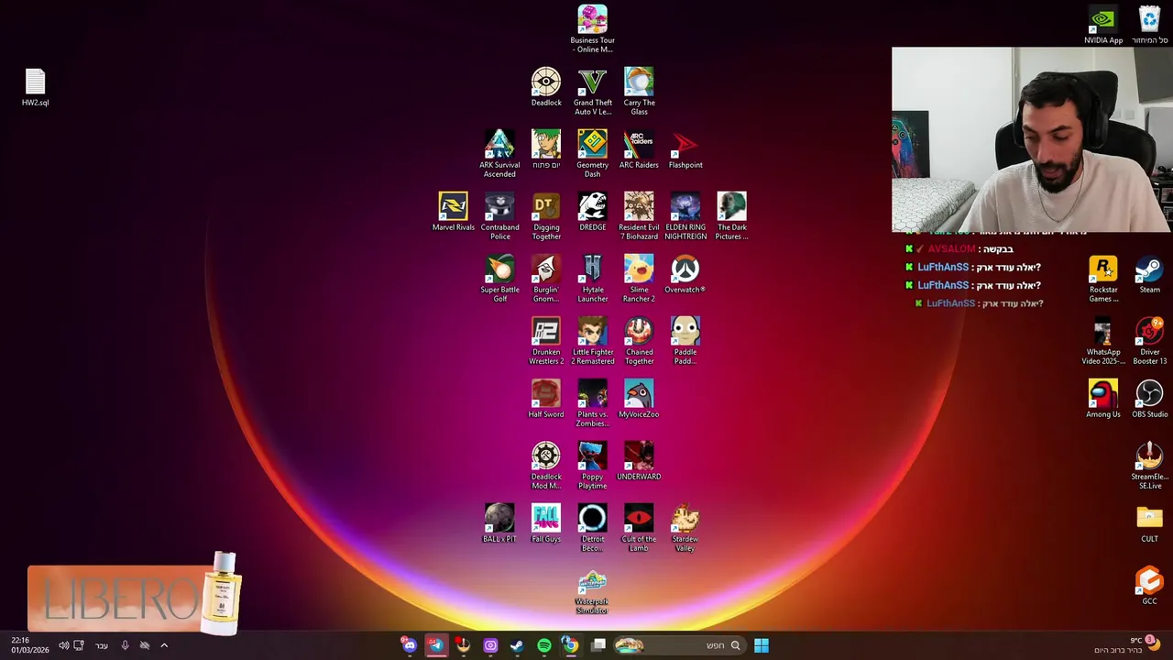
Task: Open the Recycle Bin
Action: click(x=1149, y=25)
